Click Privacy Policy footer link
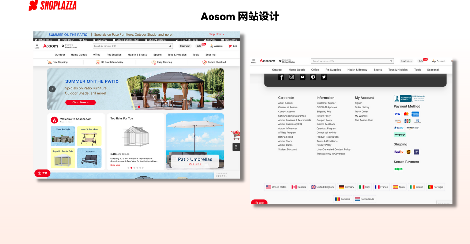Screen dimensions: 470x244 324,145
